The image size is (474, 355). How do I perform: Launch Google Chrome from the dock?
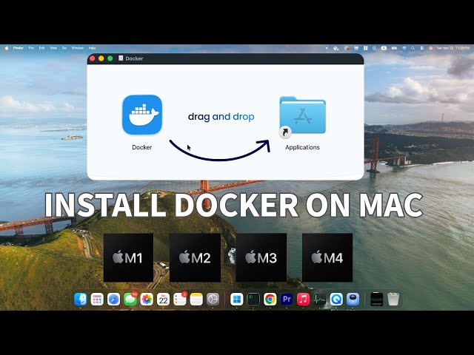click(x=270, y=299)
